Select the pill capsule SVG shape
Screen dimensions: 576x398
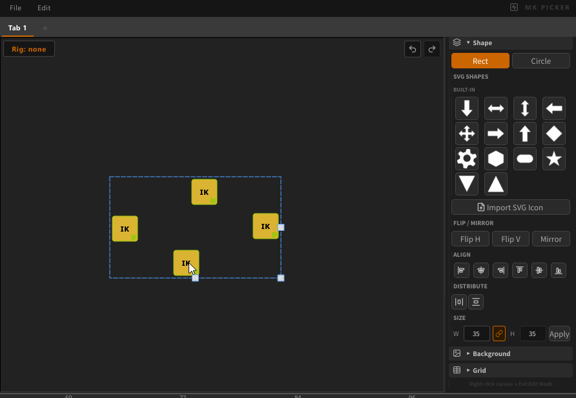coord(524,159)
